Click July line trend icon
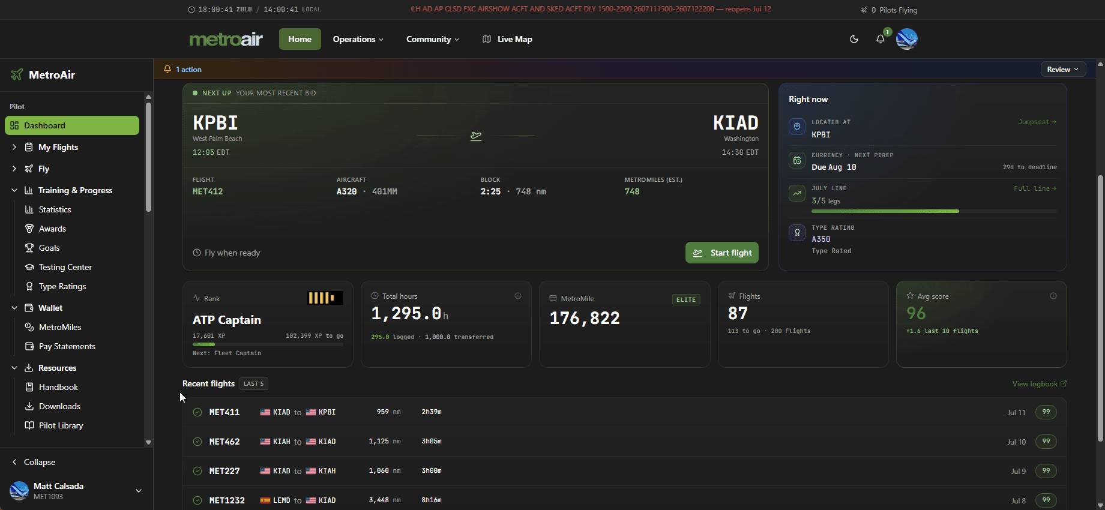Screen dimensions: 1105x510 pos(797,193)
